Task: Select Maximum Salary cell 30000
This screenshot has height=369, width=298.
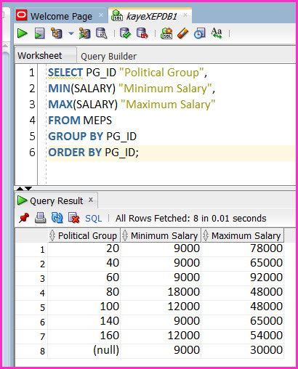Action: click(x=243, y=350)
